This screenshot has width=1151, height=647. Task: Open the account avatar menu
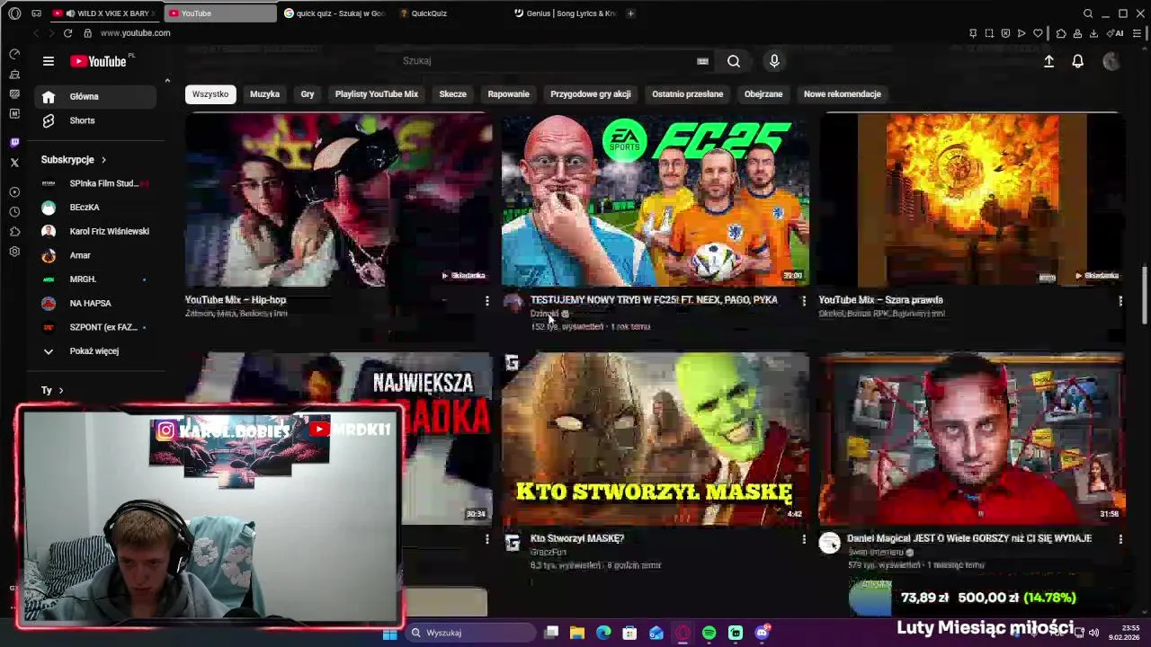tap(1111, 61)
